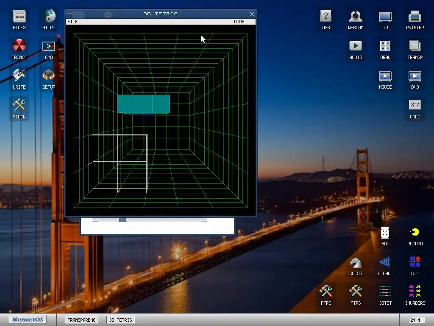
Task: Click the slider thumb in the Transparency window
Action: click(x=122, y=219)
